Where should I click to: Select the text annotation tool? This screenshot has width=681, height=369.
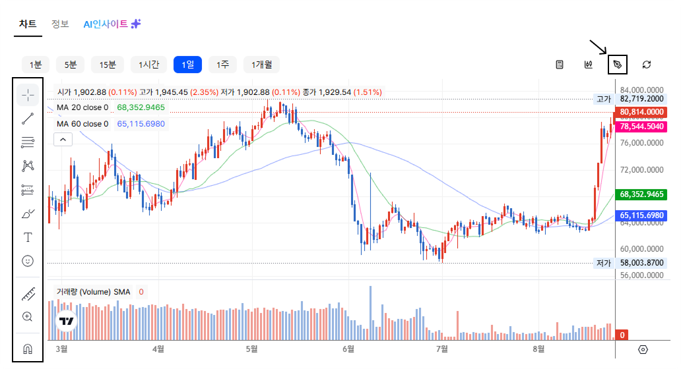pos(28,237)
